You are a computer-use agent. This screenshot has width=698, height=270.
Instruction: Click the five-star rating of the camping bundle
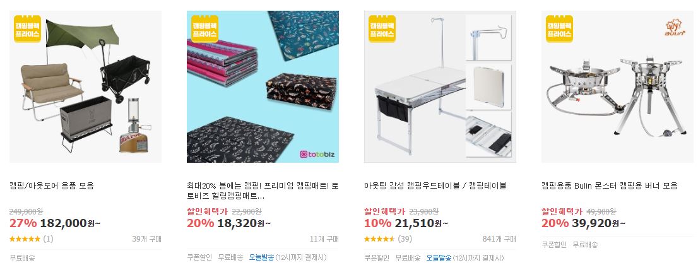coord(25,239)
